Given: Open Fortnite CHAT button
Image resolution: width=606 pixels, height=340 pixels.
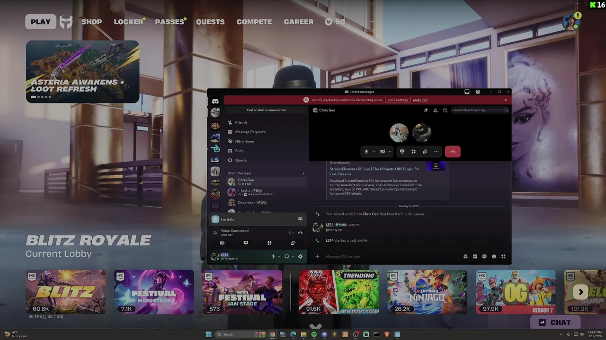Looking at the screenshot, I should point(556,322).
